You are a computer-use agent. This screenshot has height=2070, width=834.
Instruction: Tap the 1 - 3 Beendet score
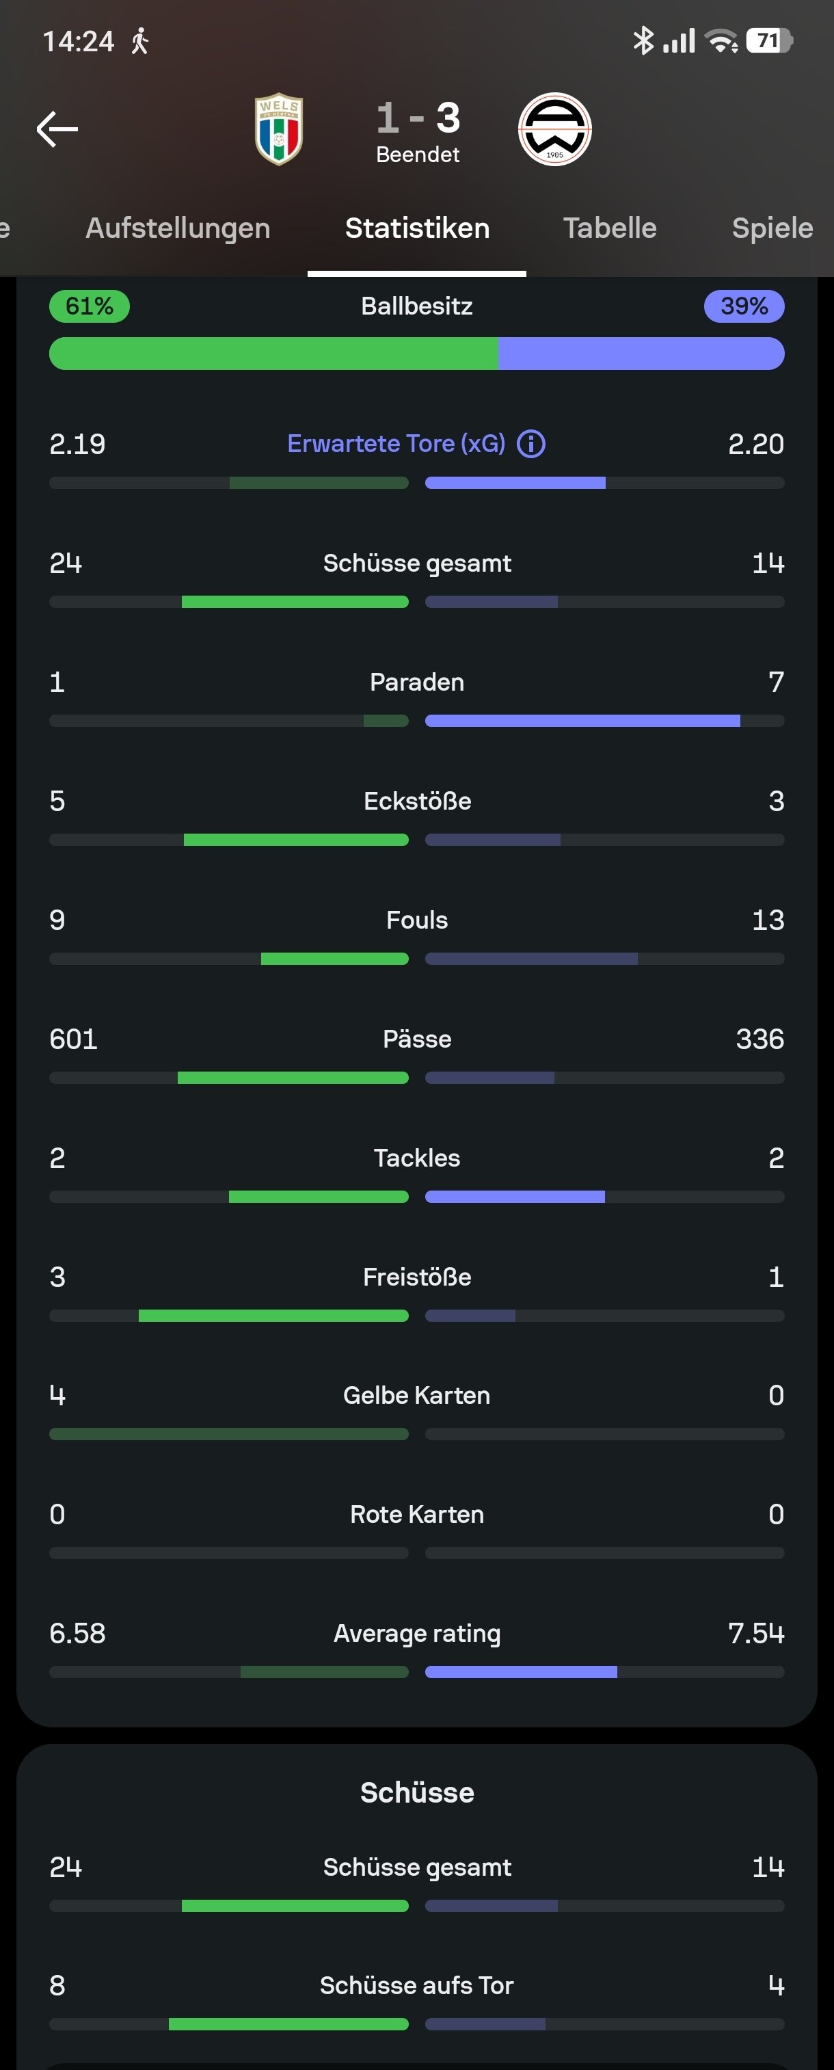pos(418,131)
